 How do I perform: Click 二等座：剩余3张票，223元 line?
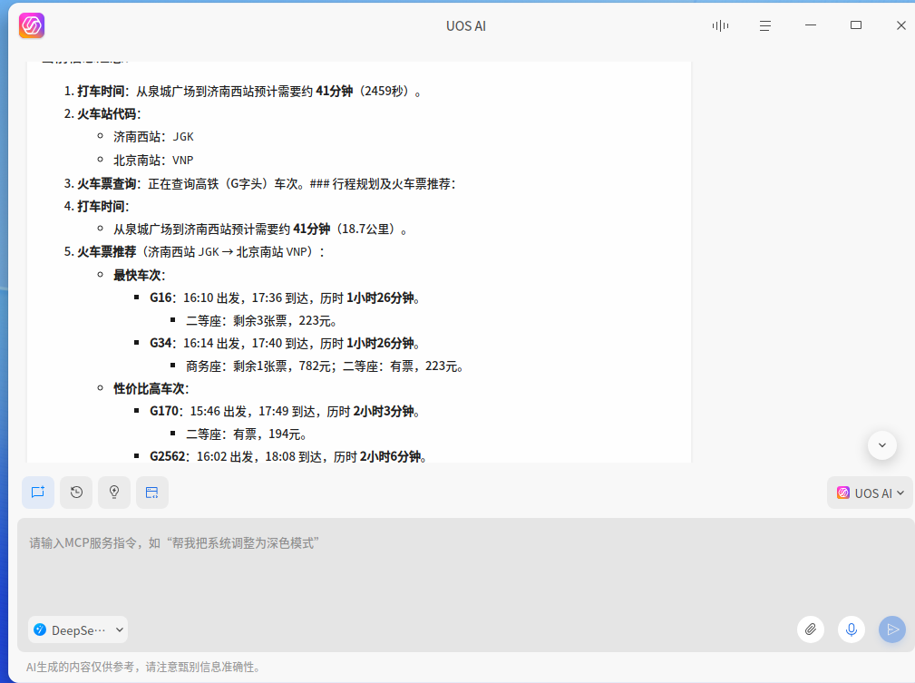point(261,320)
